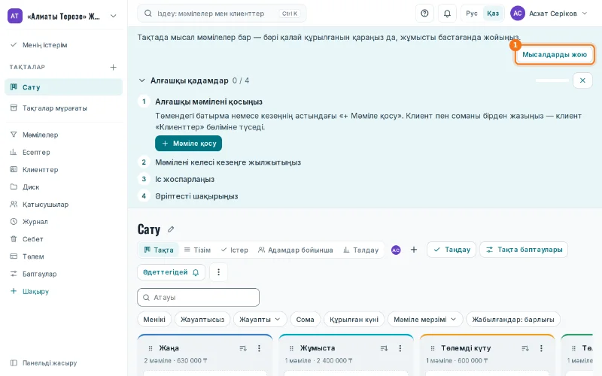Click the onboarding progress bar
The image size is (602, 376).
click(552, 80)
